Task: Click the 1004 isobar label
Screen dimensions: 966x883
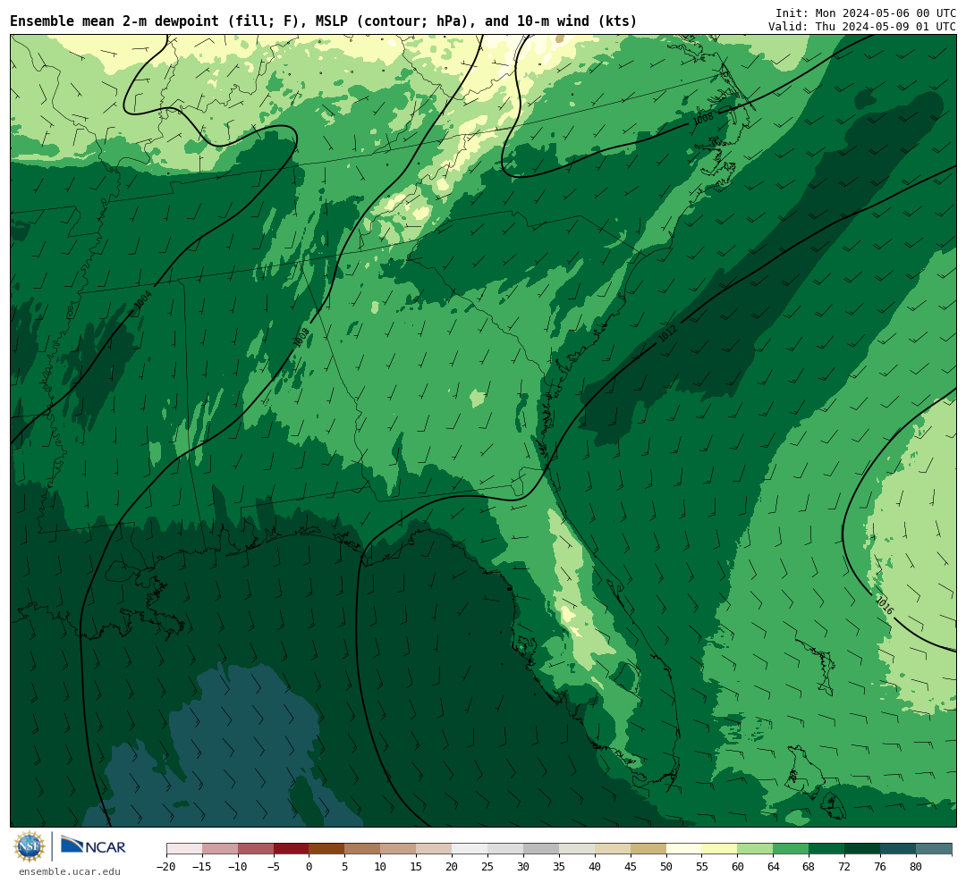Action: pyautogui.click(x=143, y=300)
